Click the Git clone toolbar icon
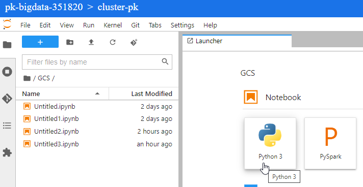 (x=134, y=42)
